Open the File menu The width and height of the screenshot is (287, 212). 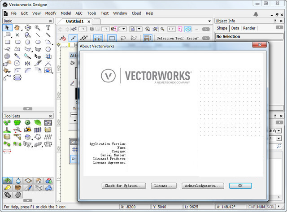coord(14,13)
